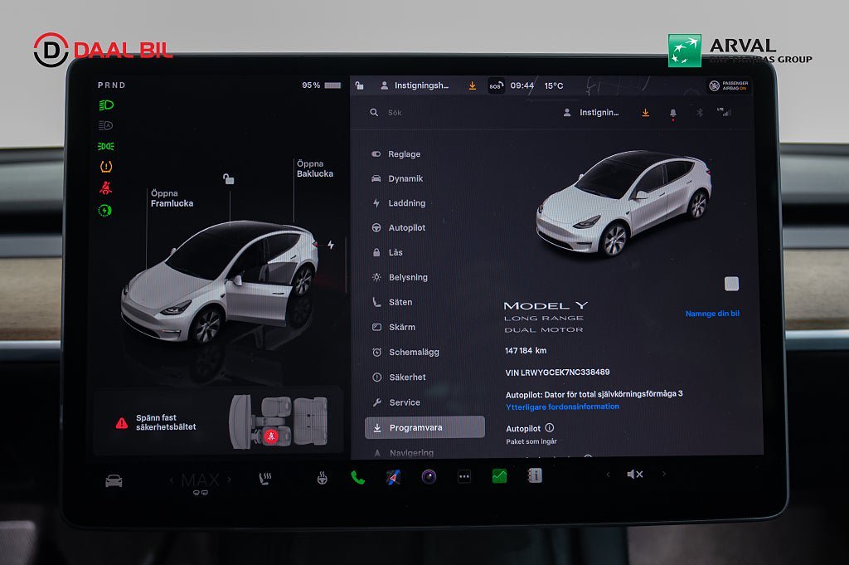Select Laddning in the settings menu

pos(406,203)
